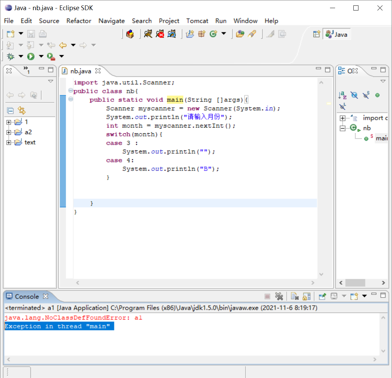The image size is (392, 378).
Task: Collapse the main method fold marker in editor
Action: (x=70, y=99)
